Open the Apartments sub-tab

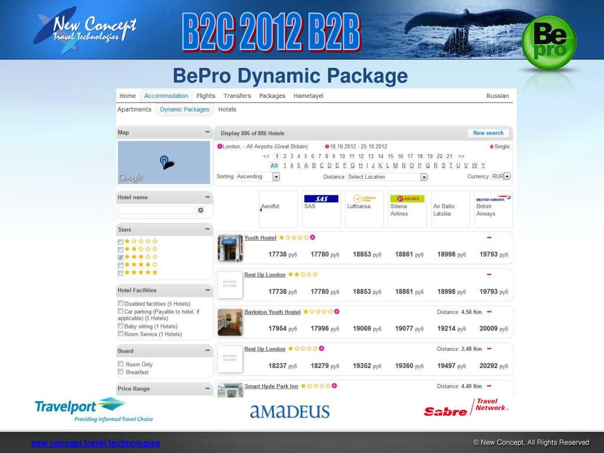point(134,109)
